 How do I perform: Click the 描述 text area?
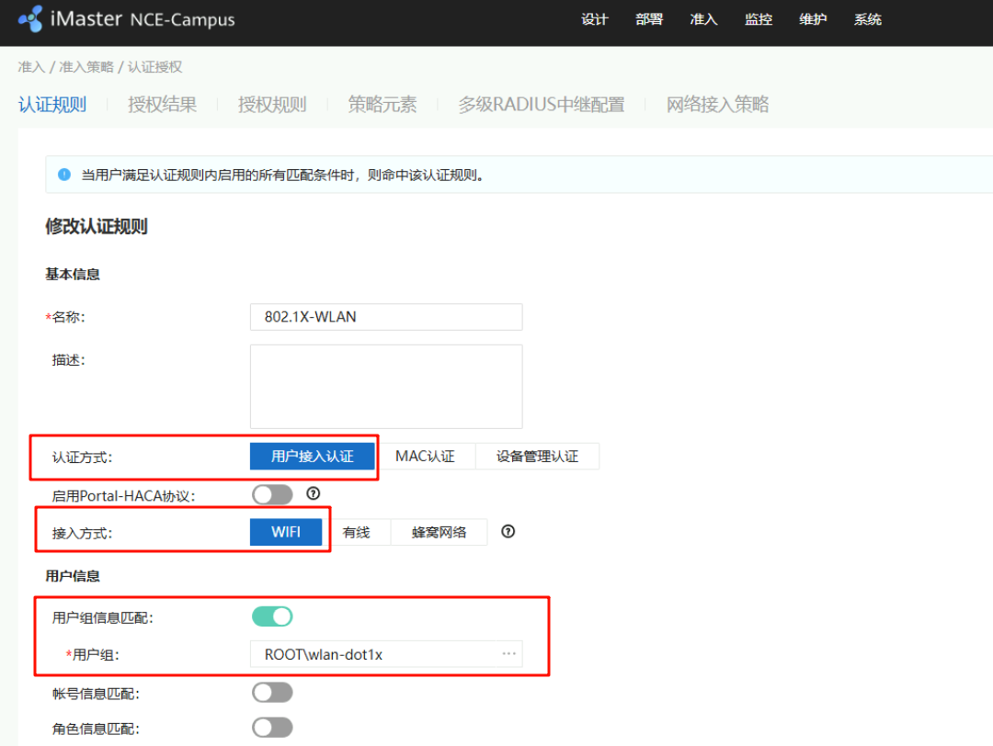(x=386, y=386)
